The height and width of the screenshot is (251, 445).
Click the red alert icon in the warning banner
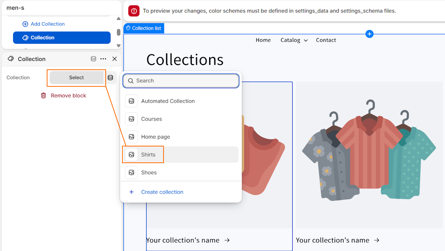tap(133, 11)
